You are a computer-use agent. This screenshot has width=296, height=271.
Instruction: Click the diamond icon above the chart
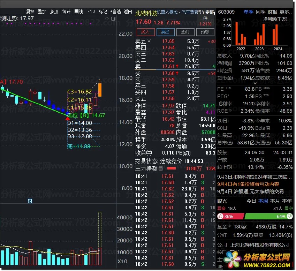coord(107,18)
